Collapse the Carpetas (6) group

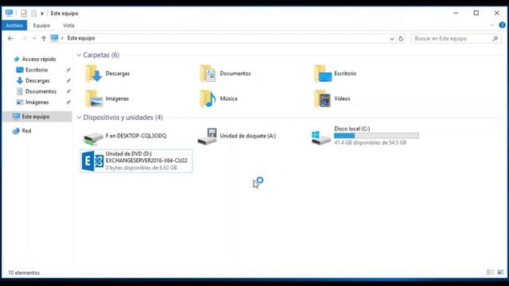coord(79,55)
